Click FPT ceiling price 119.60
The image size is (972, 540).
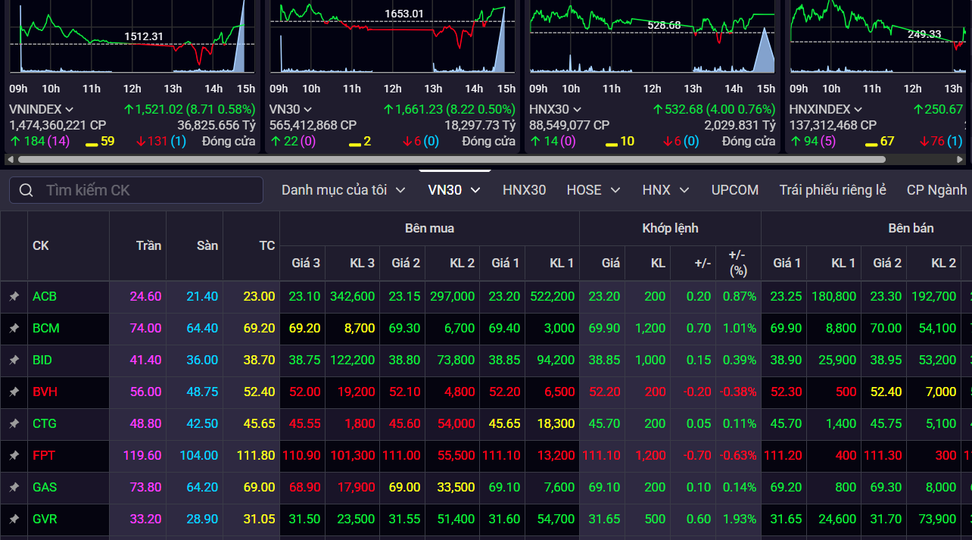[142, 456]
